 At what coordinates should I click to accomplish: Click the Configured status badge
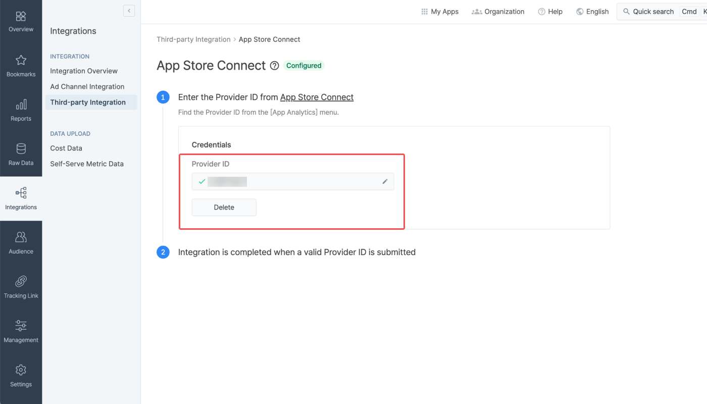[304, 66]
